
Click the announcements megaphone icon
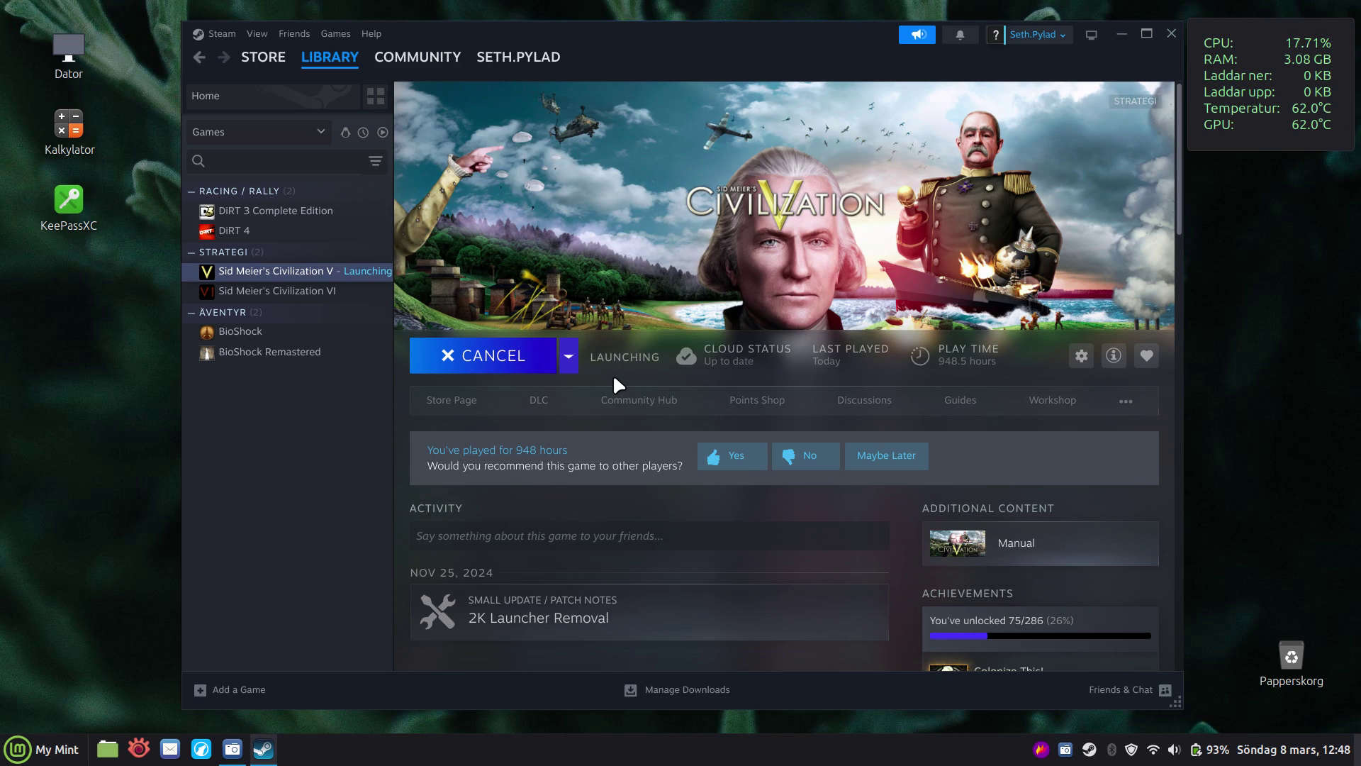click(x=917, y=35)
